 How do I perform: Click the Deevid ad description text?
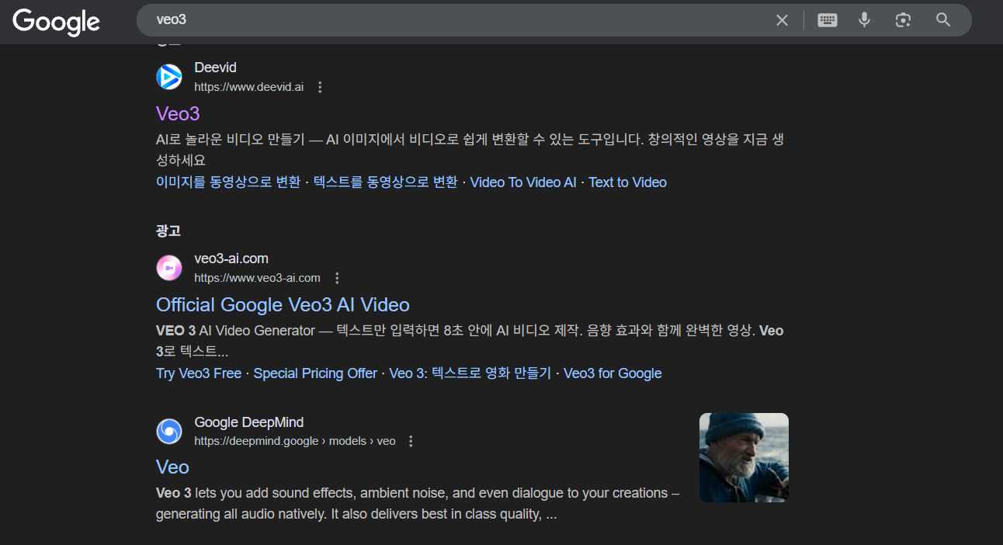tap(470, 150)
